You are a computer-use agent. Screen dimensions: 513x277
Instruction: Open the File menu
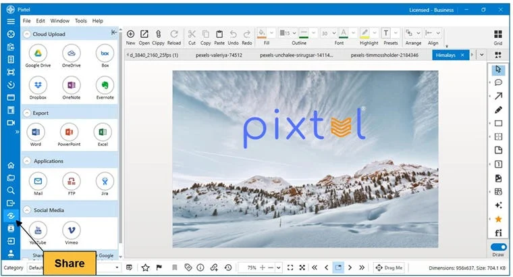[26, 21]
